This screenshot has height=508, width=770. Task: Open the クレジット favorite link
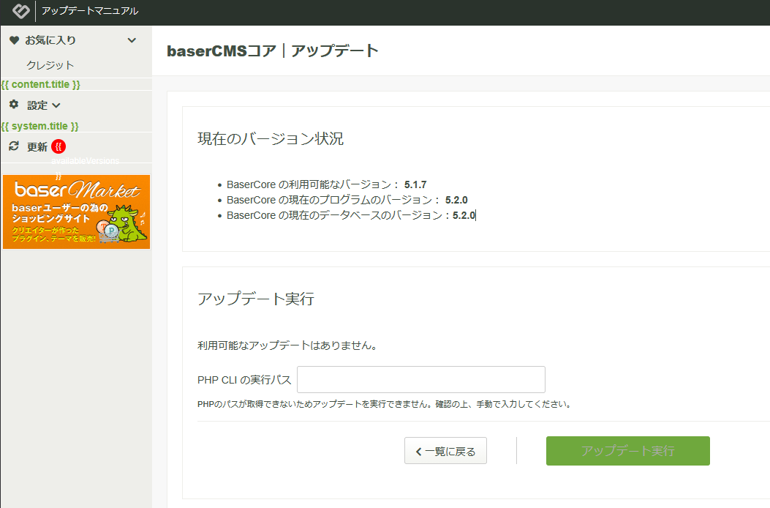50,65
